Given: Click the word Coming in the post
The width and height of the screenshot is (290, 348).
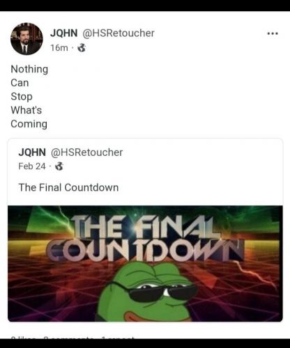Looking at the screenshot, I should [x=29, y=124].
